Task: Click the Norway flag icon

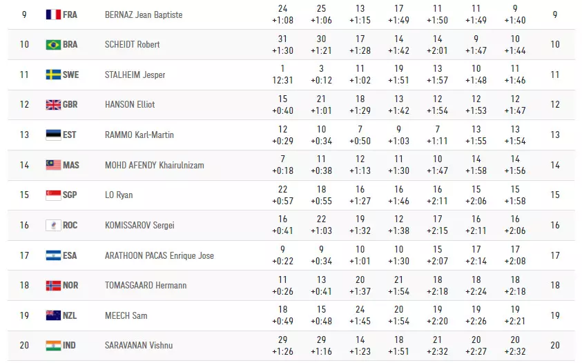Action: (x=53, y=286)
